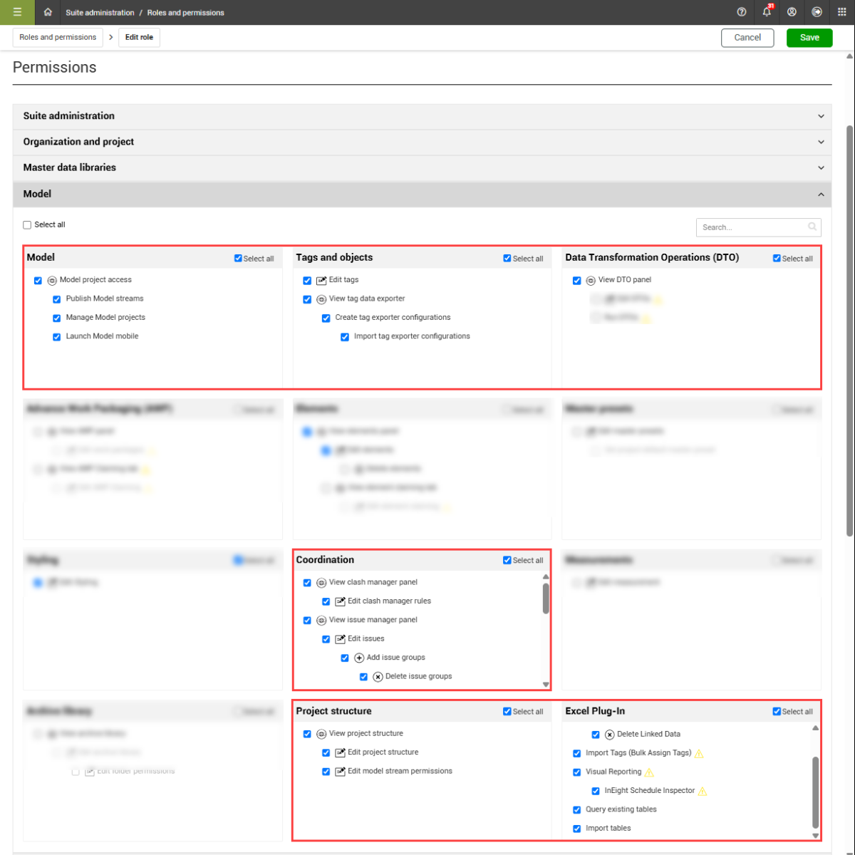This screenshot has height=855, width=855.
Task: Click view icon beside View tag data exporter
Action: pos(321,299)
